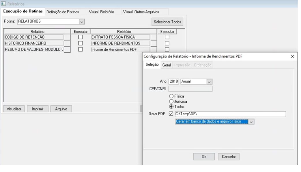Viewport: 301px width, 172px height.
Task: Click small button beside INFORME DE RENDIMENTOS
Action: pos(154,43)
